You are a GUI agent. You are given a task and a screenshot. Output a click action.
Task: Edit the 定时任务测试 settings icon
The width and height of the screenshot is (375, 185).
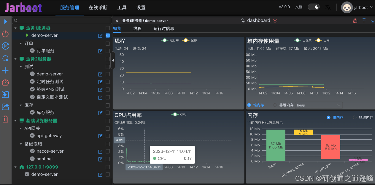(101, 82)
